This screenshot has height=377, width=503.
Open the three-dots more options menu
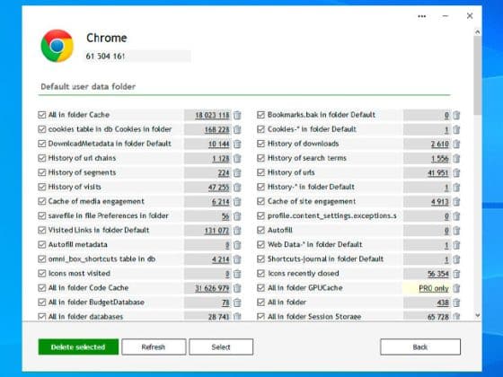[422, 16]
